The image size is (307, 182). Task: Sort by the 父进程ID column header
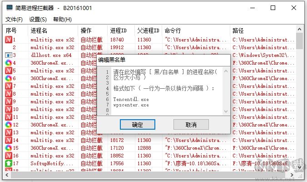148,30
